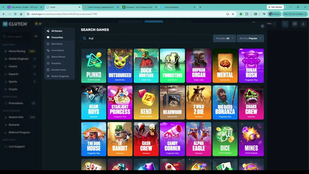Click the magnifier icon in search field
309x174 pixels.
(84, 38)
